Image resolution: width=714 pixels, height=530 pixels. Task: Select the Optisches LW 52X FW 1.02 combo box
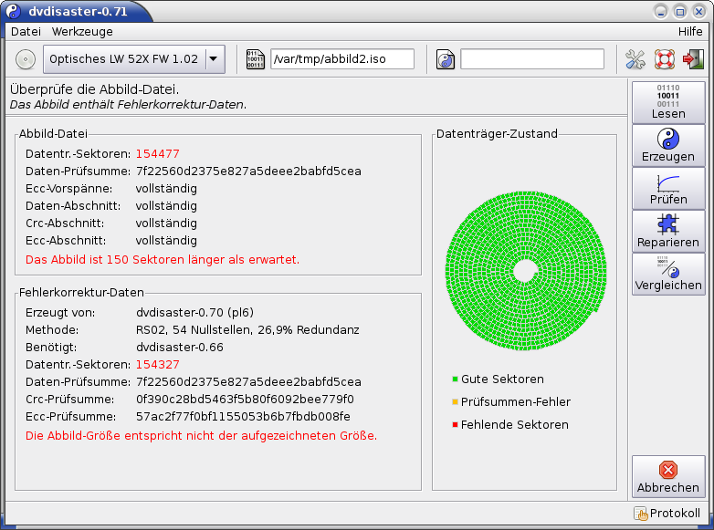tap(134, 59)
